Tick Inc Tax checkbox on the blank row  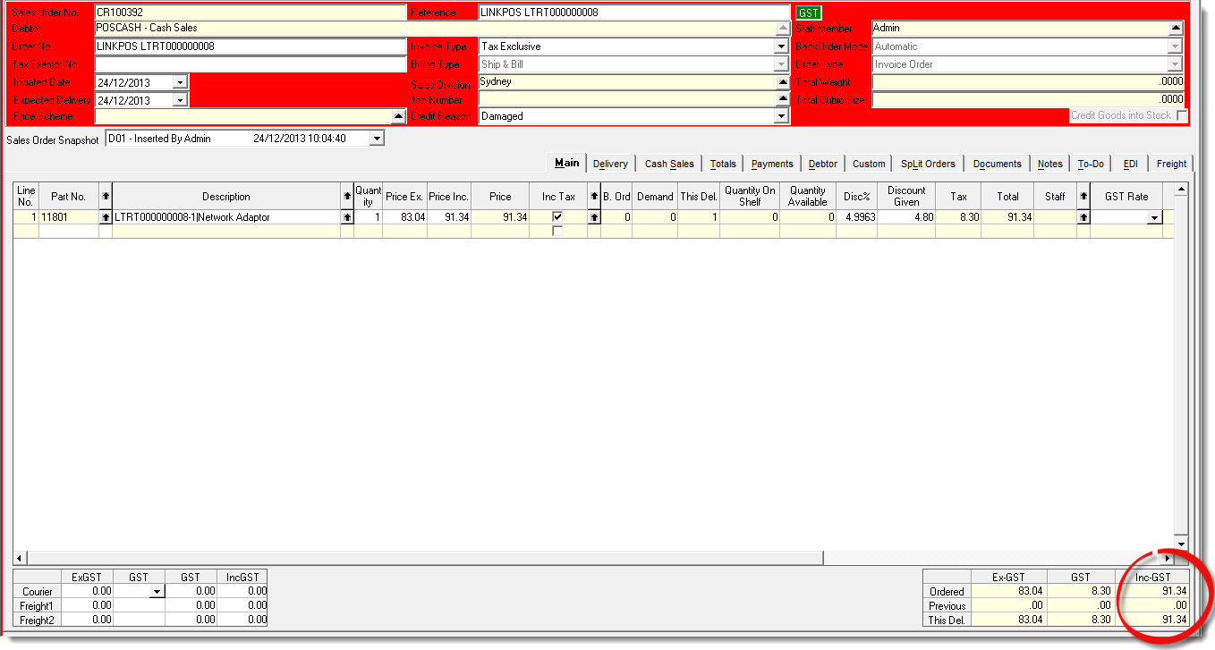coord(558,231)
